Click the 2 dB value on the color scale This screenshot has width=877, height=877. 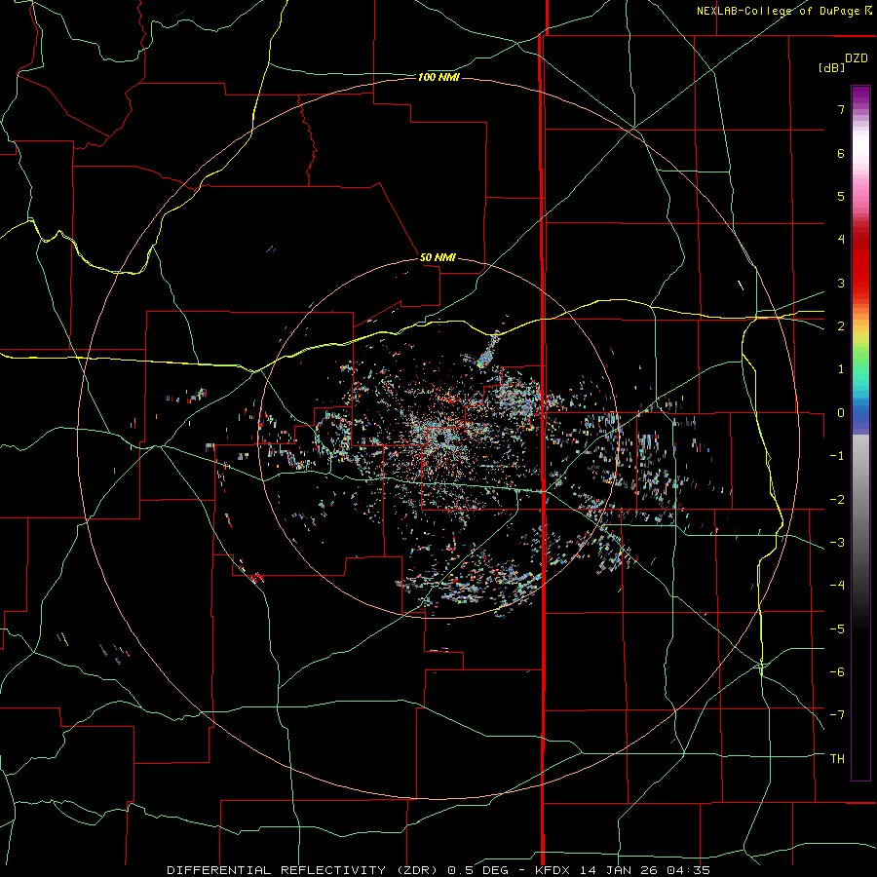pos(841,326)
